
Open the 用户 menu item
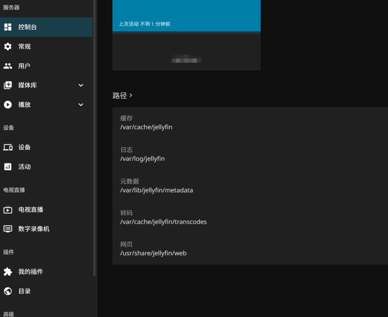(24, 66)
